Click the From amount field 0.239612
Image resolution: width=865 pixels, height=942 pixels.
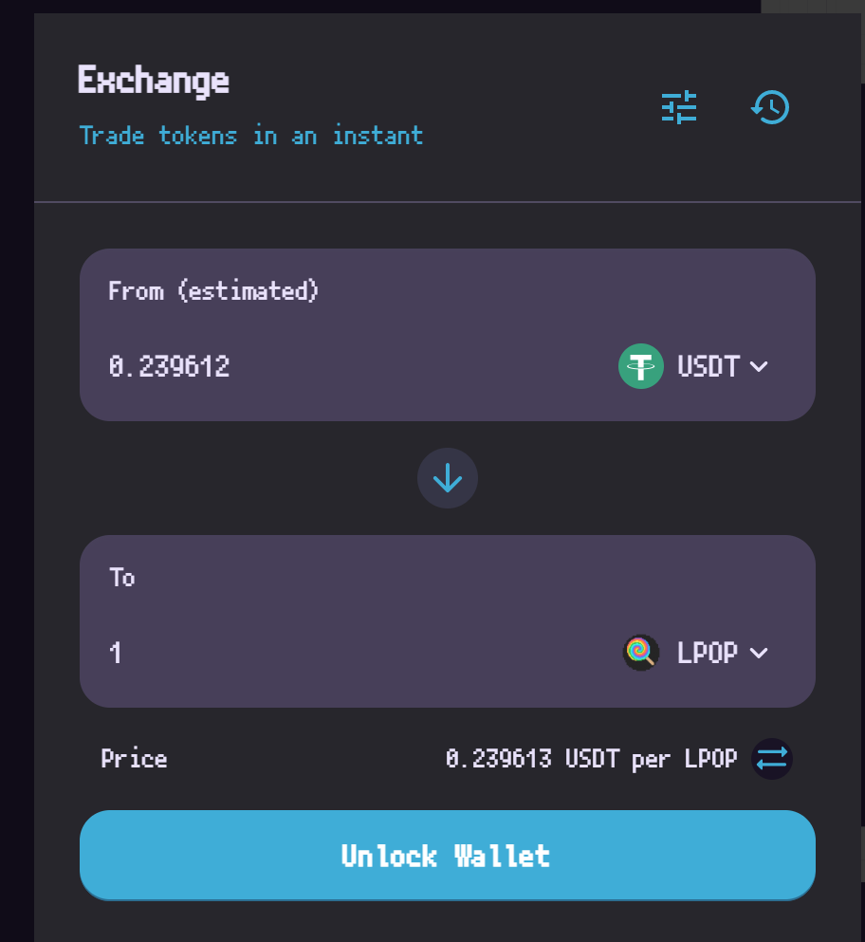pos(355,366)
